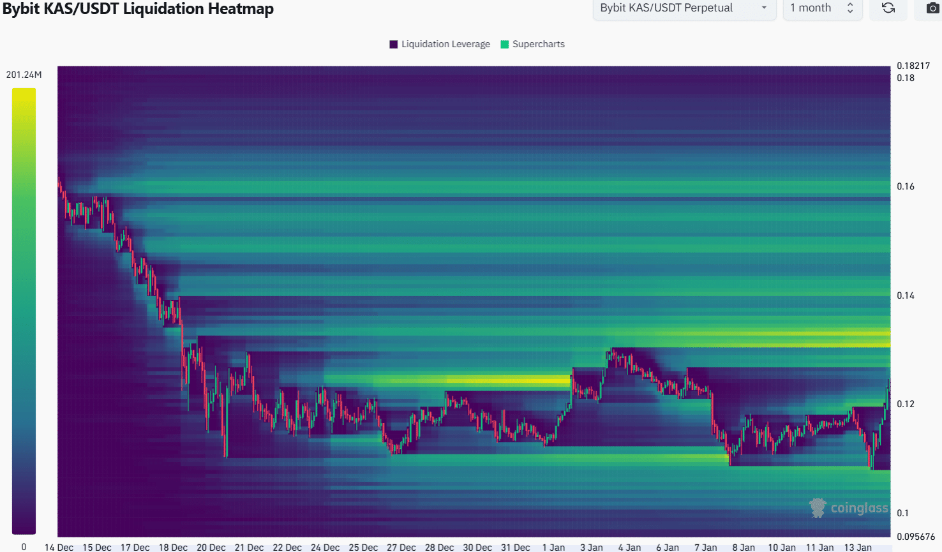The image size is (942, 552).
Task: Click the 14 Dec label on the date axis
Action: (59, 547)
